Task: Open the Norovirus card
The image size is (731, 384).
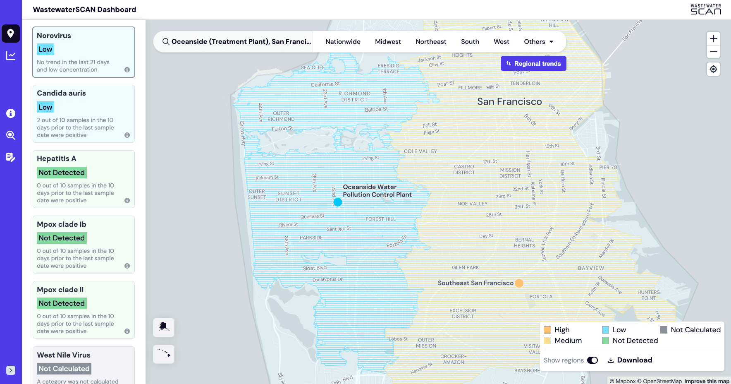Action: pyautogui.click(x=84, y=52)
